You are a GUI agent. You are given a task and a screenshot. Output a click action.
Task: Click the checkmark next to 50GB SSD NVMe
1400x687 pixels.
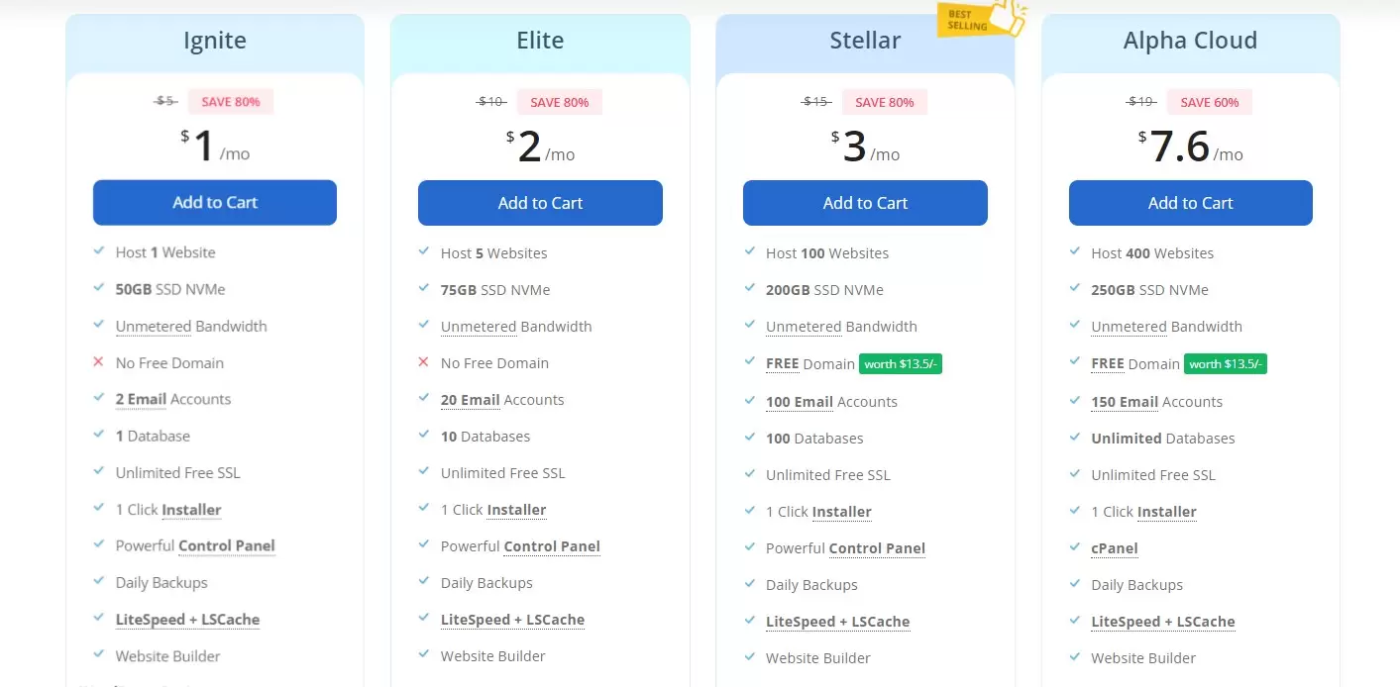pos(98,288)
